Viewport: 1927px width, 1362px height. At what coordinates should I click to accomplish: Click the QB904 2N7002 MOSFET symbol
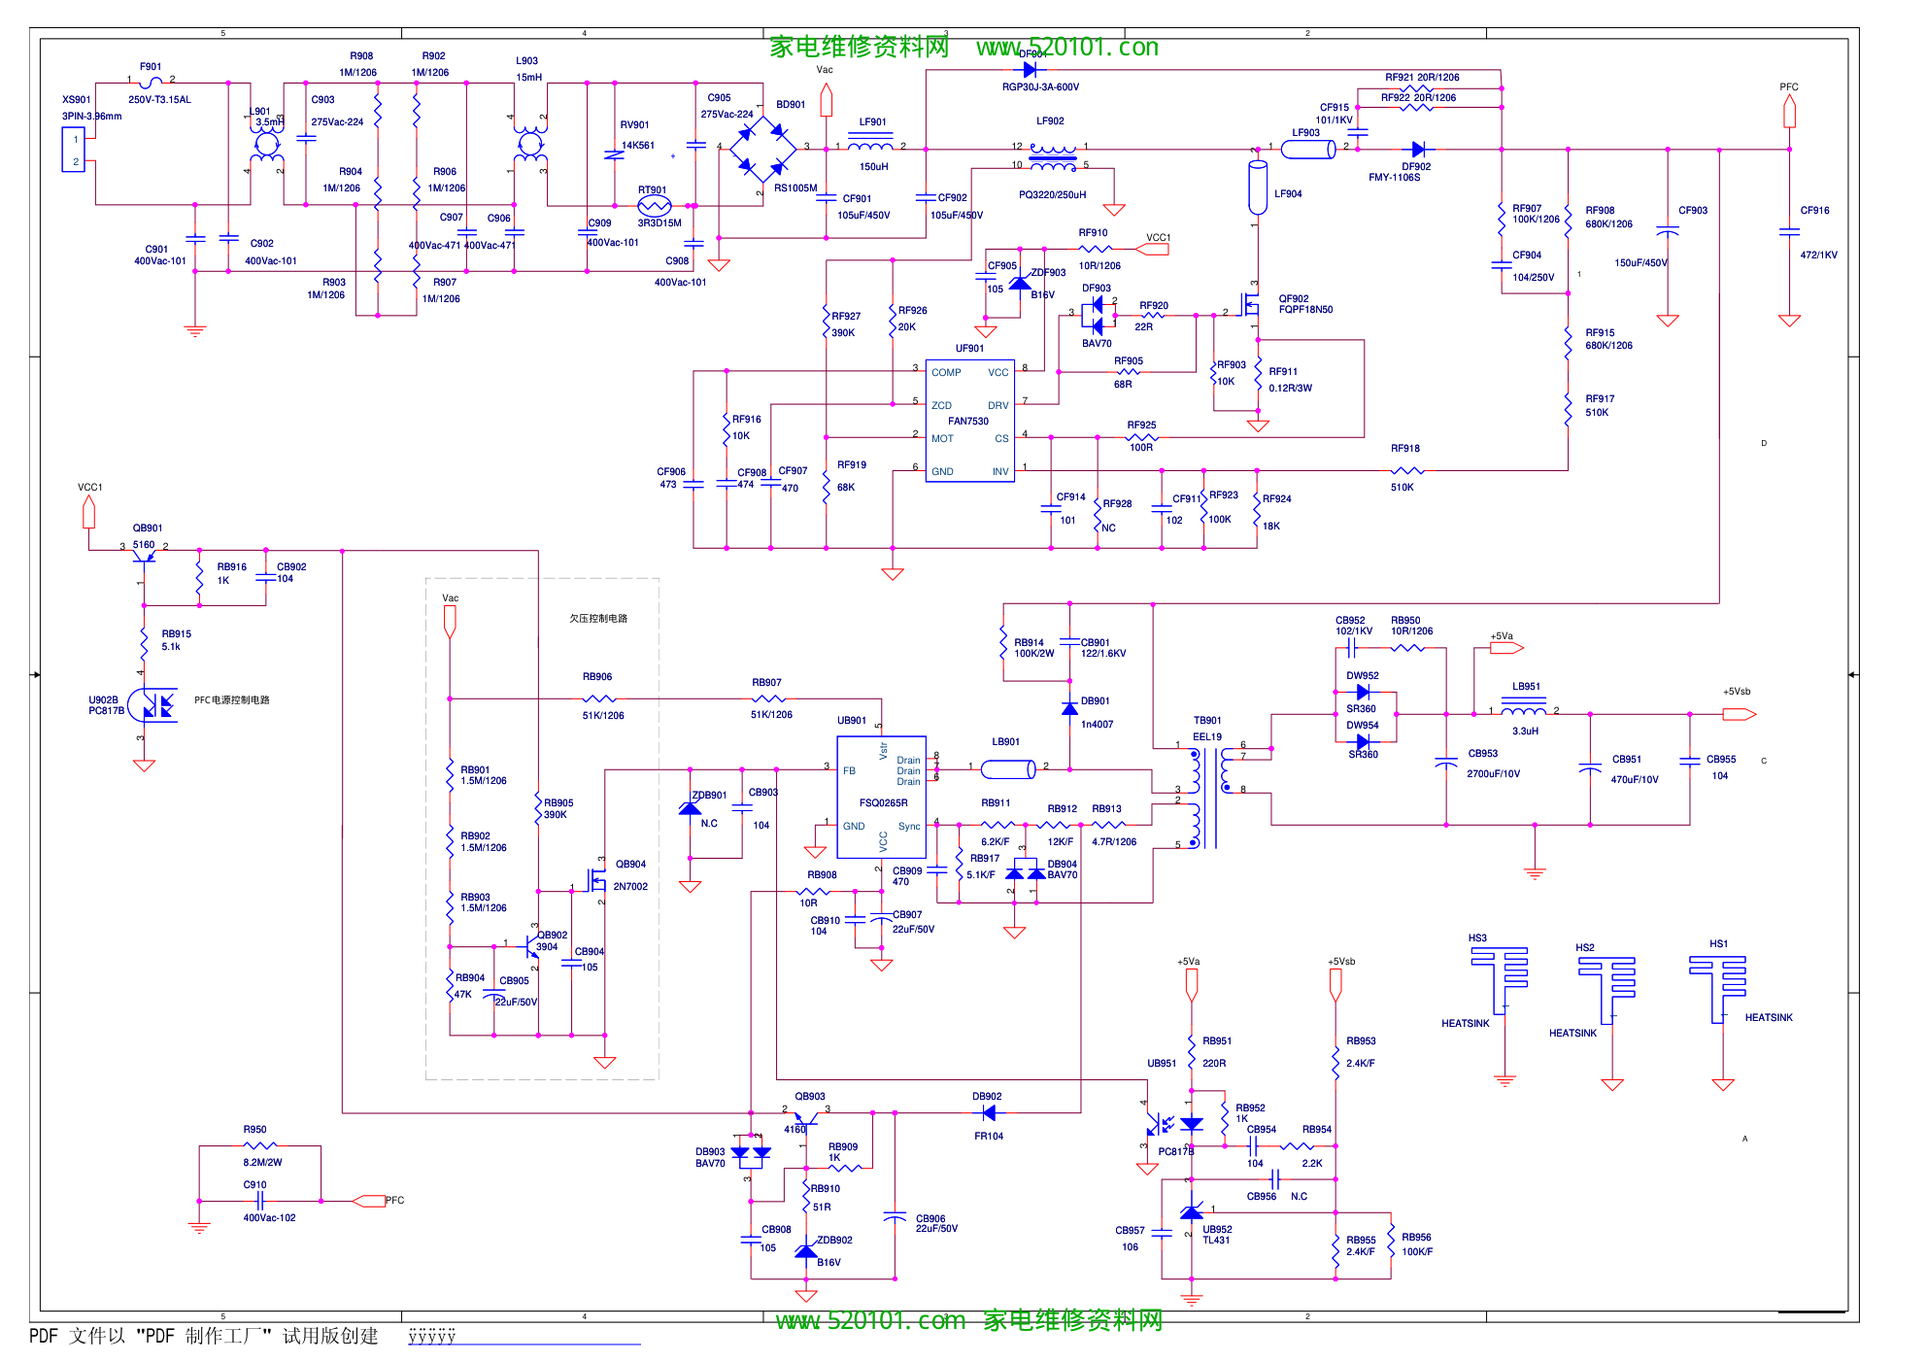pos(596,879)
